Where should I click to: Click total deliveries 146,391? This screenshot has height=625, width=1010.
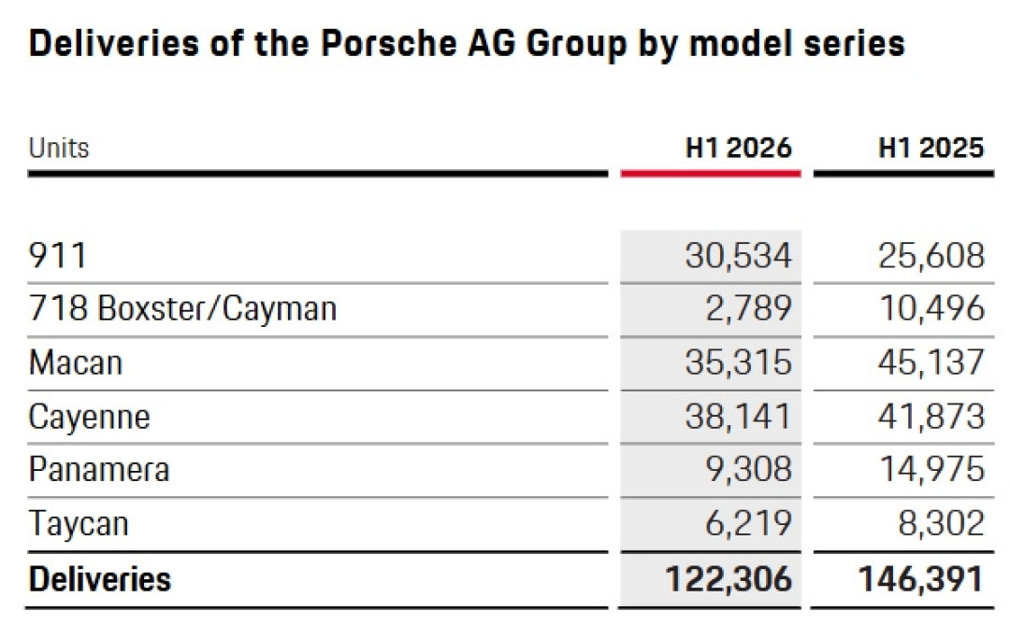click(x=922, y=578)
